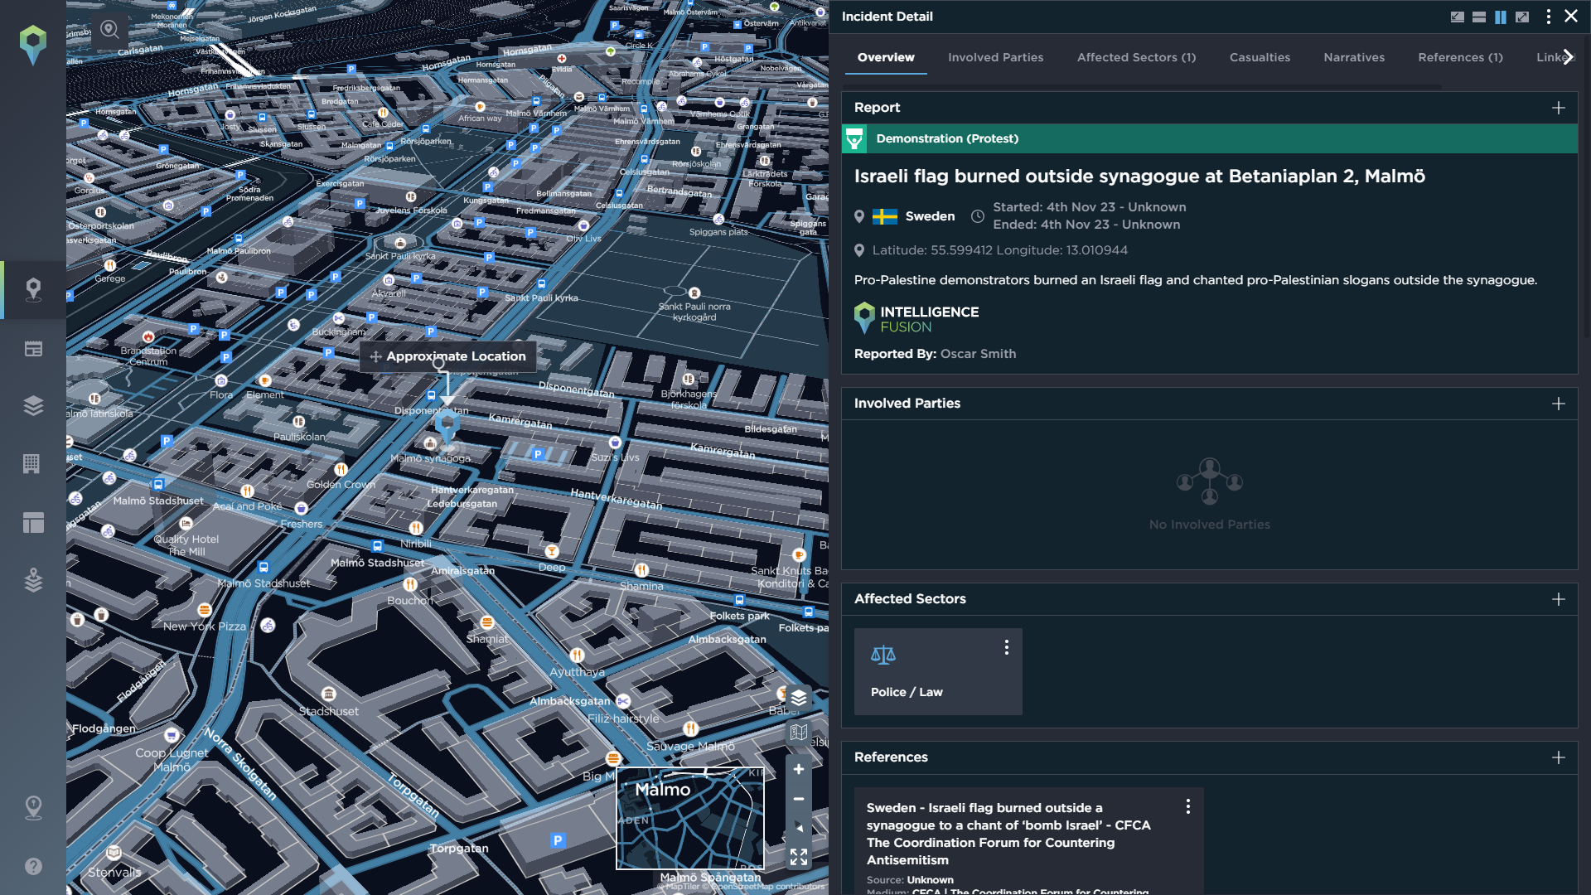Close the Incident Detail panel

point(1571,16)
